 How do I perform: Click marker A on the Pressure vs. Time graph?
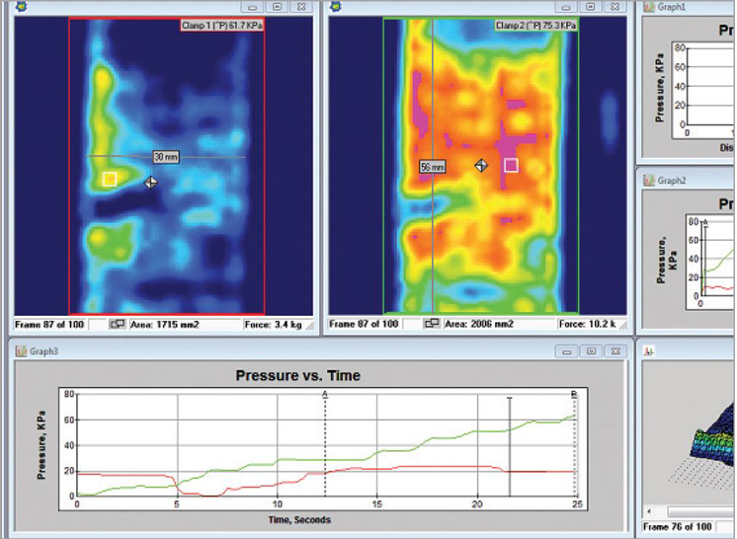(x=325, y=393)
